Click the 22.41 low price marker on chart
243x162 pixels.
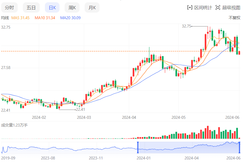81,109
